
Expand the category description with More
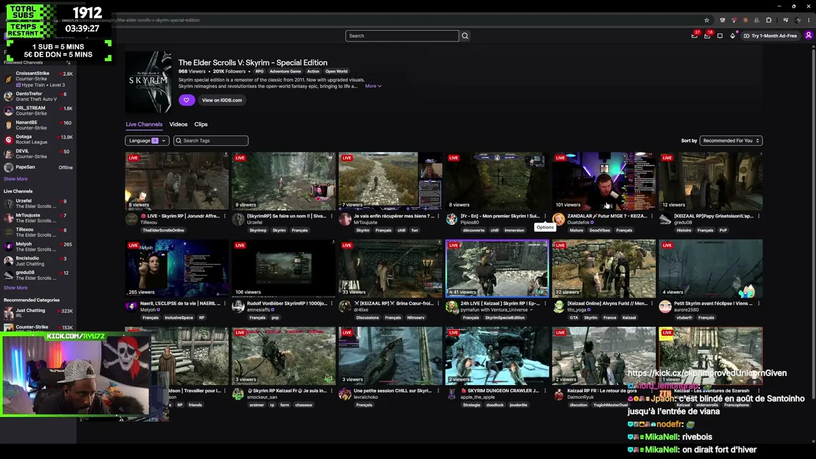[373, 86]
